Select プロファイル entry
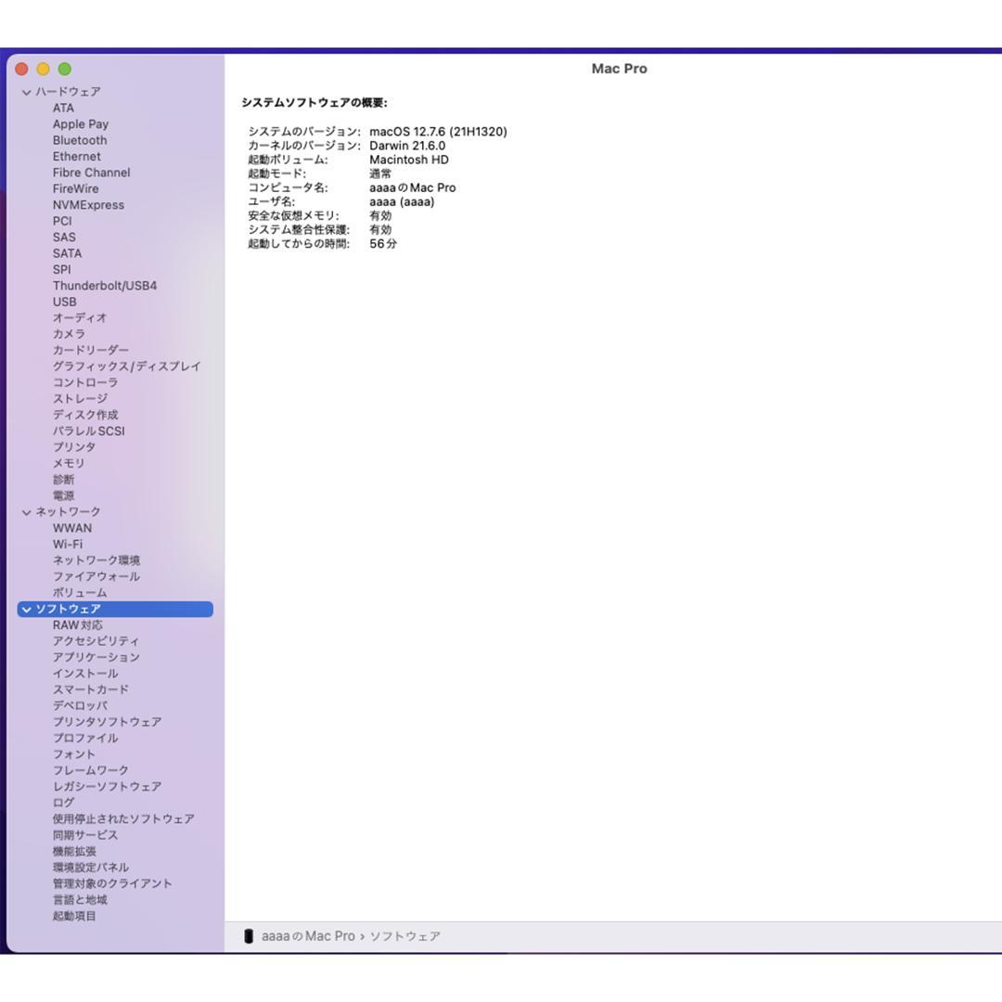Screen dimensions: 1002x1002 pyautogui.click(x=85, y=739)
